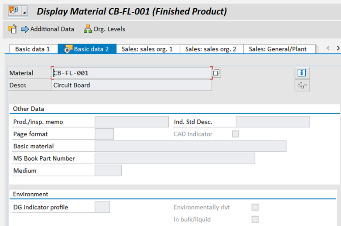Click the Ind. Std Desc. label
341x226 pixels.
click(193, 122)
